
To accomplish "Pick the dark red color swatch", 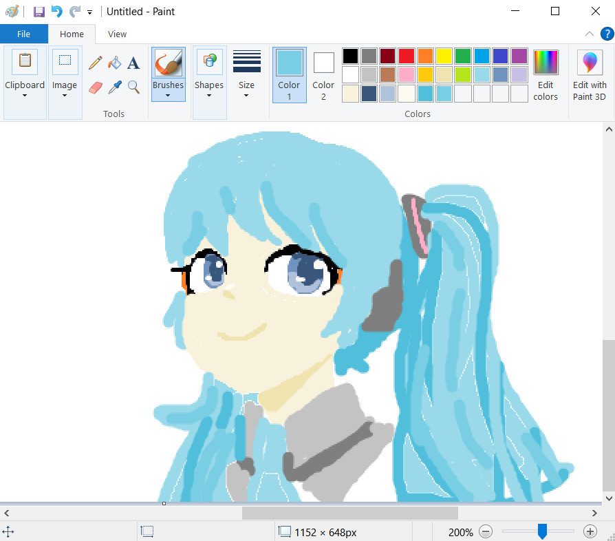I will click(387, 56).
